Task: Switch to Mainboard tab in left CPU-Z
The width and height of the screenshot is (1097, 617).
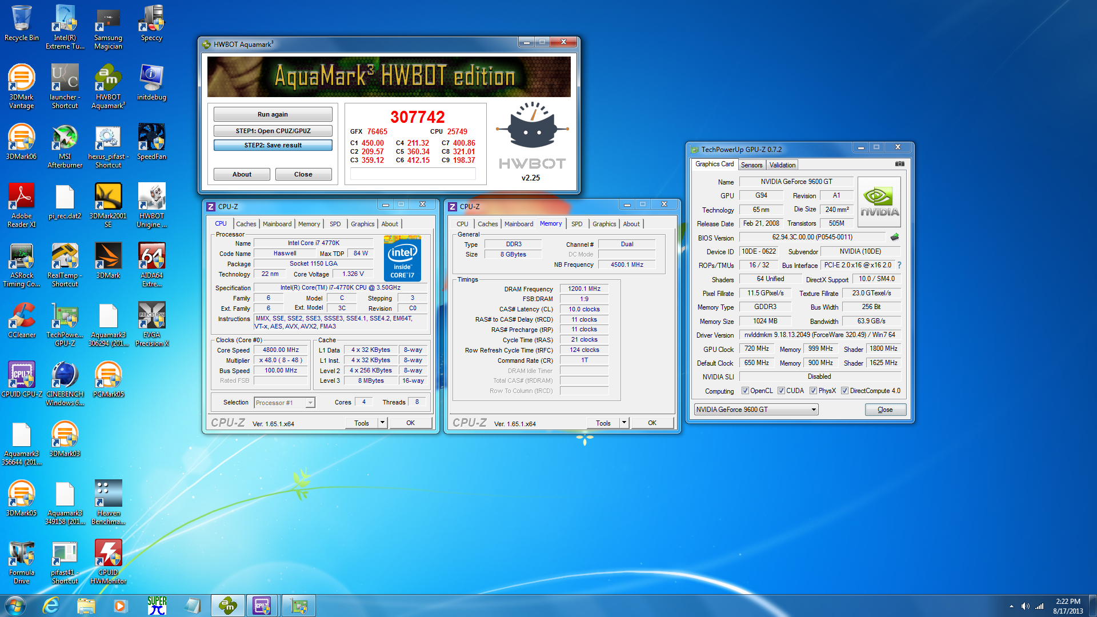Action: click(277, 224)
